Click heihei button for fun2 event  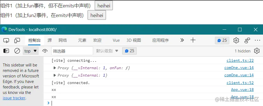pos(97,15)
